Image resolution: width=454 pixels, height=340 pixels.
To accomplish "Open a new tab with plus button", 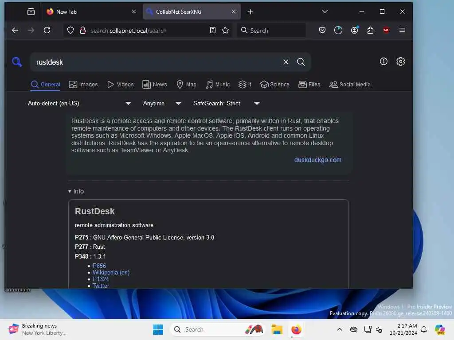I will 250,12.
